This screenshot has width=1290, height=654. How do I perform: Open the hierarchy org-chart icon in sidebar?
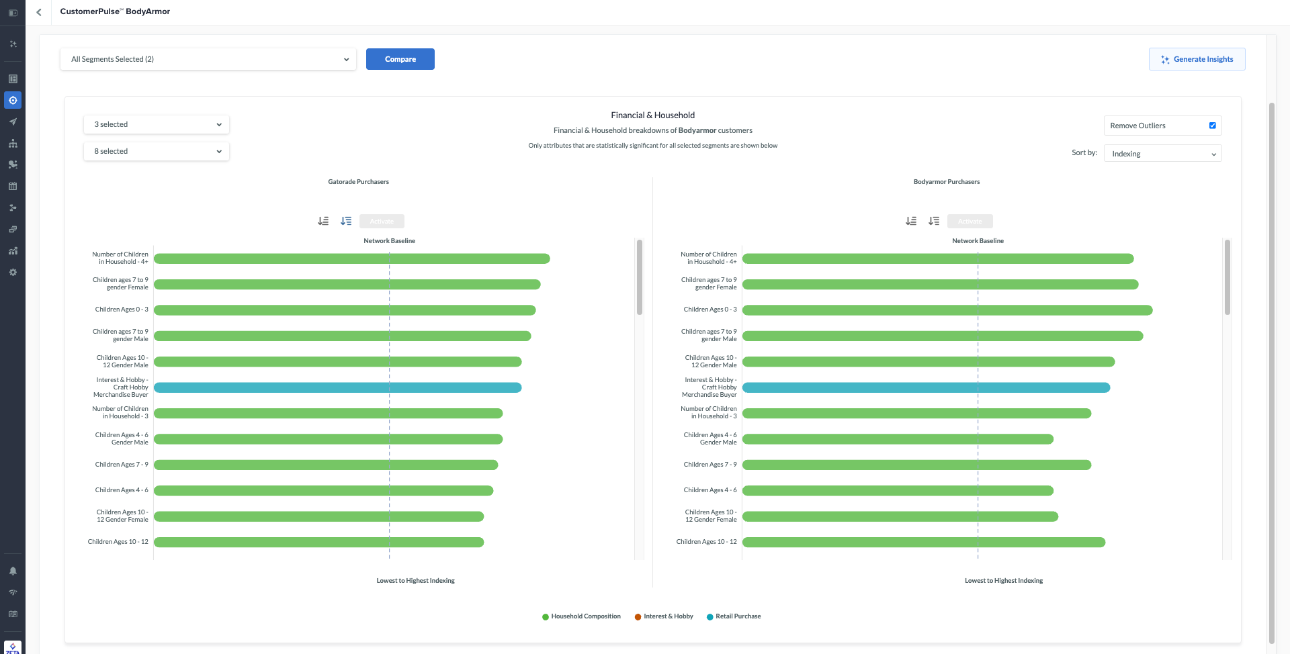[x=13, y=144]
